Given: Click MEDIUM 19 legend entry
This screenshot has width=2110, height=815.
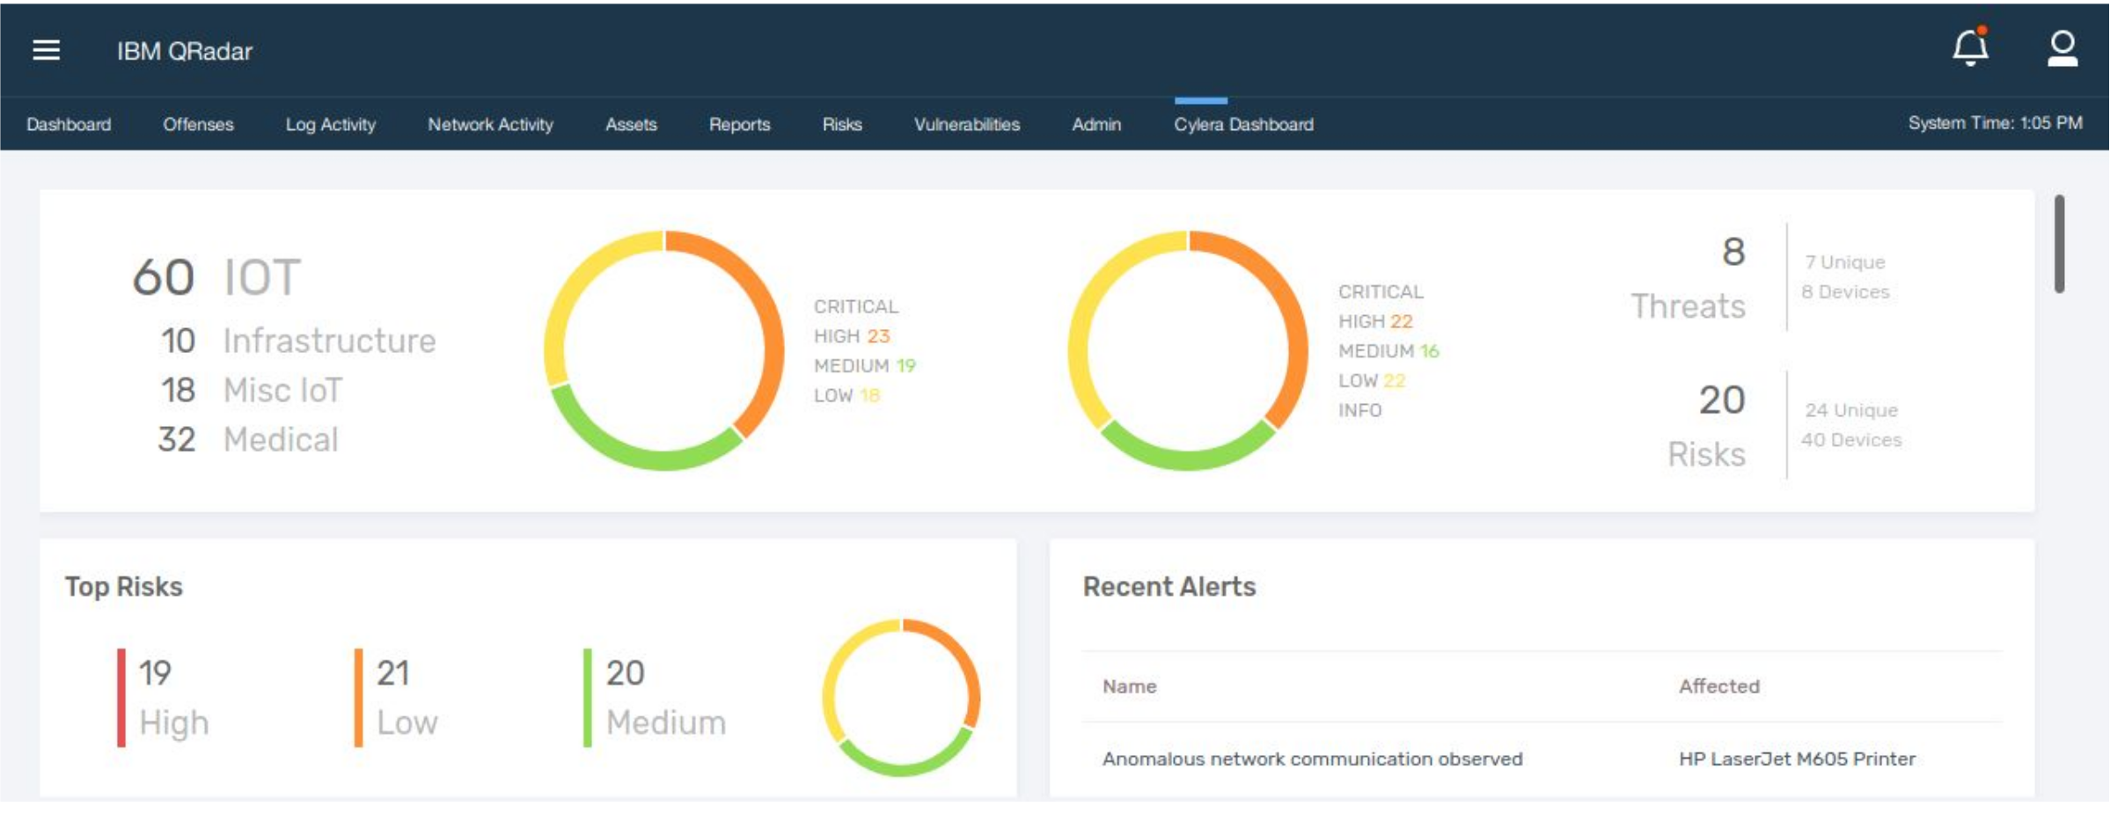Looking at the screenshot, I should 865,365.
